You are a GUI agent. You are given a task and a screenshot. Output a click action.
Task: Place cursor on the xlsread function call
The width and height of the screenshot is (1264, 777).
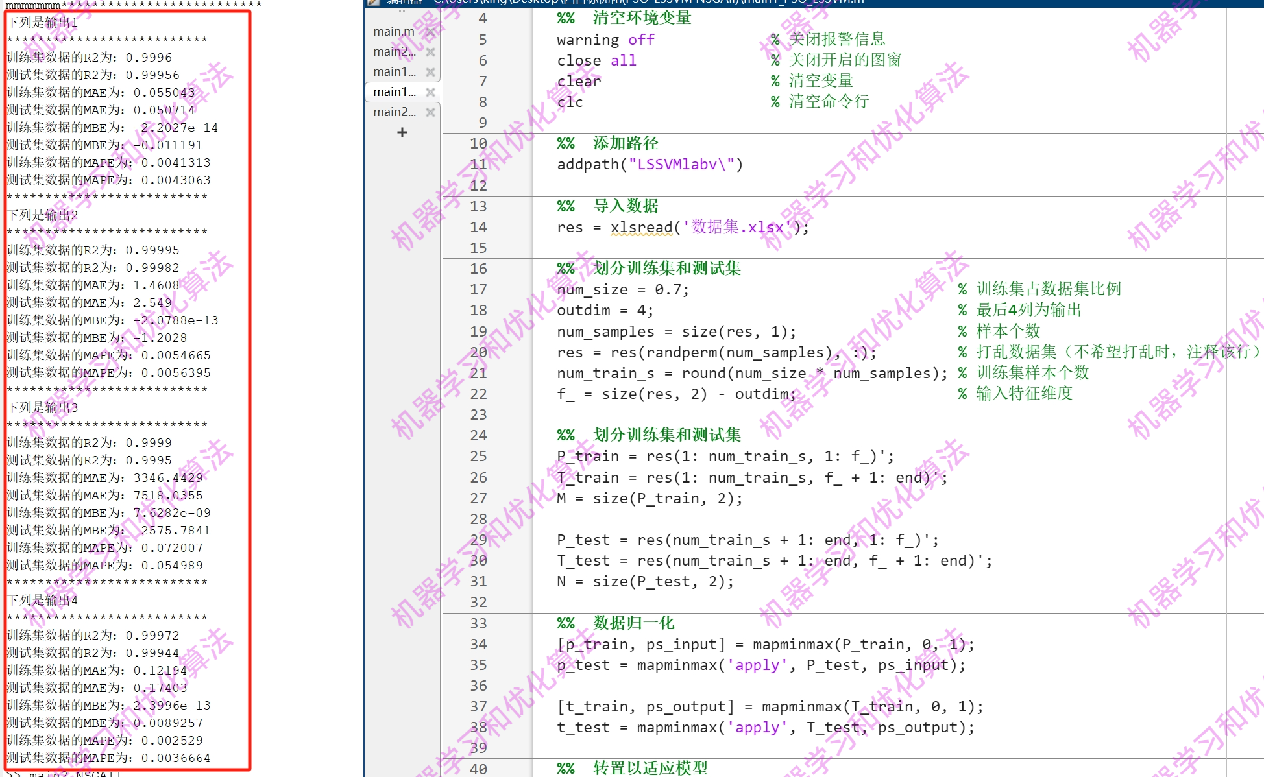point(641,228)
